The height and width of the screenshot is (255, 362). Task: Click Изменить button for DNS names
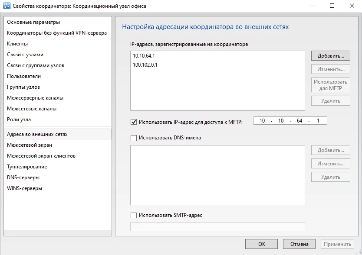click(x=331, y=164)
